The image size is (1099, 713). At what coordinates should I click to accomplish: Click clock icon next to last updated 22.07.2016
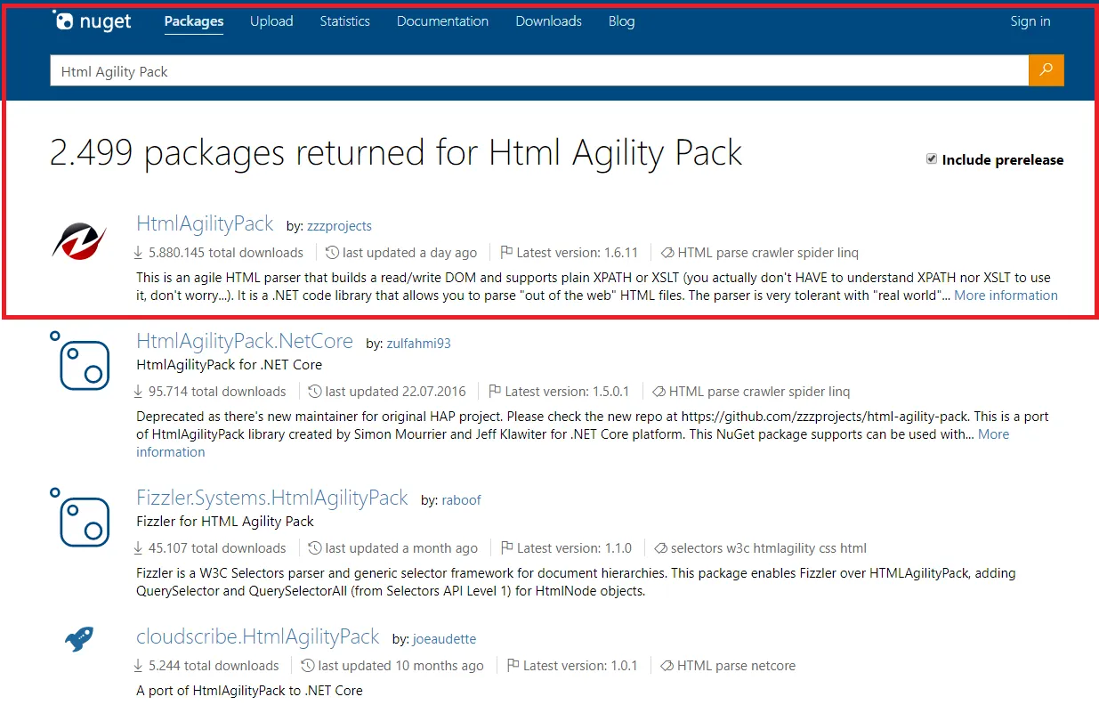315,392
